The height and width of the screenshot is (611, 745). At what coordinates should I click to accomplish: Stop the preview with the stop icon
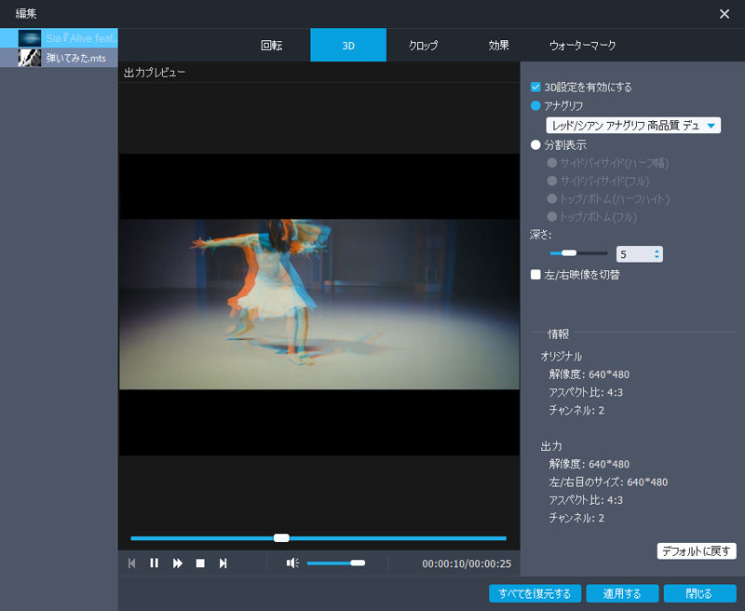pyautogui.click(x=199, y=563)
